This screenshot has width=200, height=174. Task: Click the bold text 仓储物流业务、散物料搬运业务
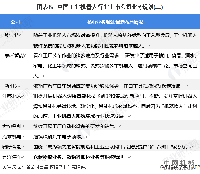[66, 157]
